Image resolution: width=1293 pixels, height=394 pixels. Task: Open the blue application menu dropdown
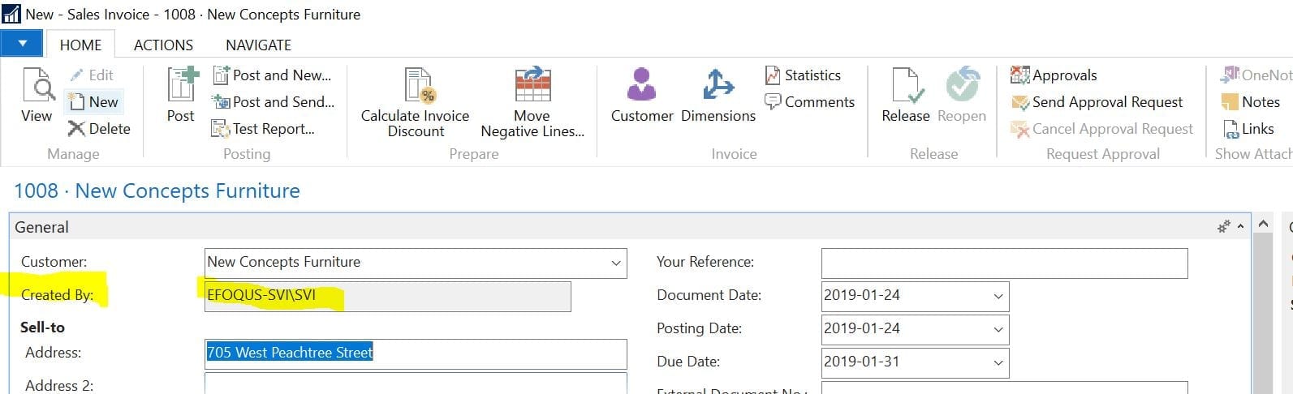pyautogui.click(x=23, y=43)
